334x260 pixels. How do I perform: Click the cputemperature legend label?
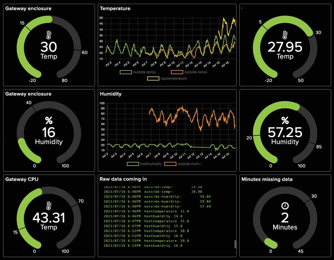click(174, 78)
